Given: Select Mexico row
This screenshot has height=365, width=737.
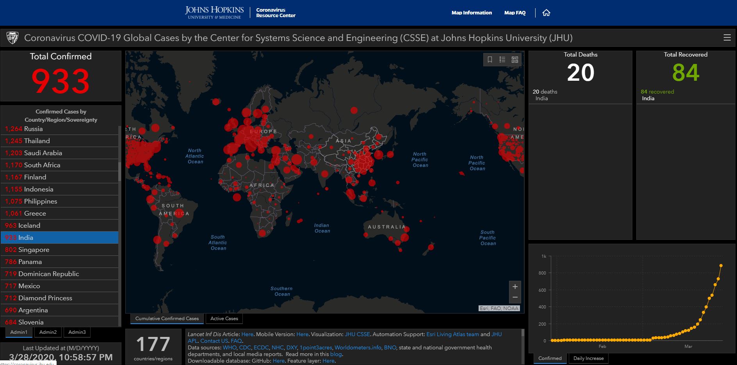Looking at the screenshot, I should click(x=59, y=286).
